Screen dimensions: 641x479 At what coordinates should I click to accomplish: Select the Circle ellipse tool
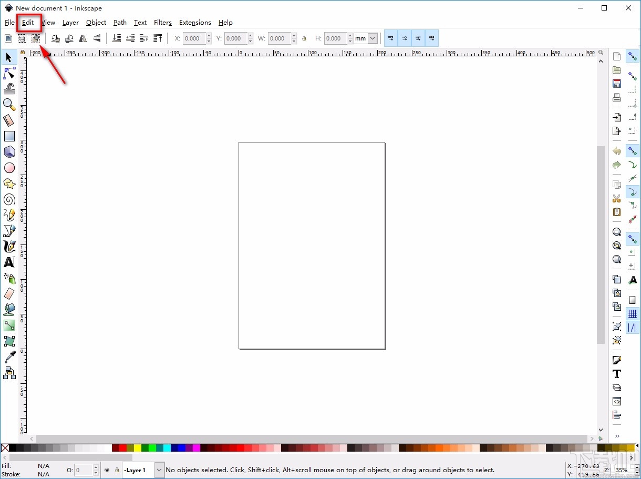[x=9, y=168]
